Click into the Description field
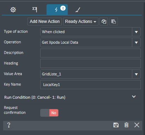The height and width of the screenshot is (135, 145). pos(90,53)
